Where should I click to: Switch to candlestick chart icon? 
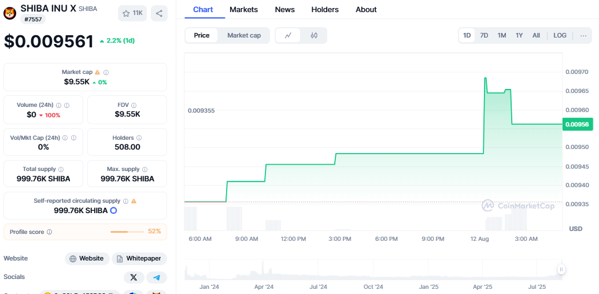(314, 35)
